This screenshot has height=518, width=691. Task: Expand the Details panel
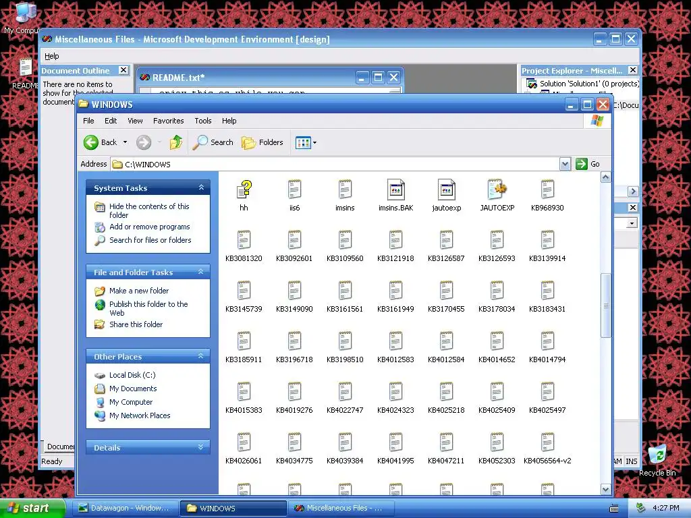point(201,447)
